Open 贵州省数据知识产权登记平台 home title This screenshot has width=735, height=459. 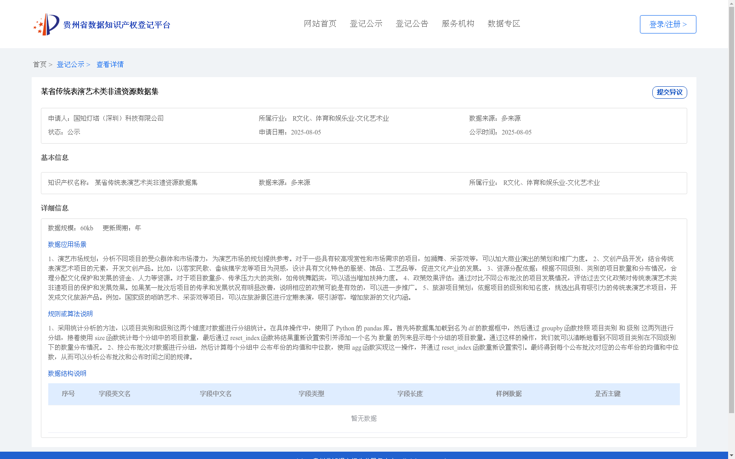tap(117, 25)
